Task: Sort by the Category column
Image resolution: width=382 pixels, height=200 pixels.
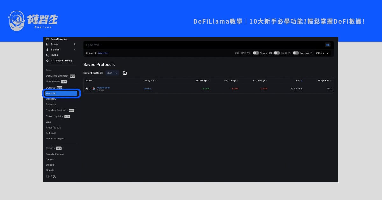Action: pyautogui.click(x=150, y=80)
